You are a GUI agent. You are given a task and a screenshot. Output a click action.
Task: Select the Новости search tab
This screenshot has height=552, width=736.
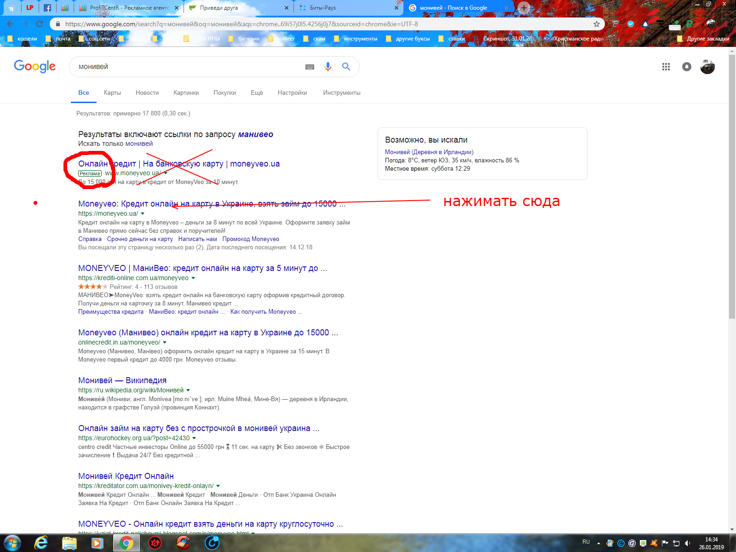147,92
